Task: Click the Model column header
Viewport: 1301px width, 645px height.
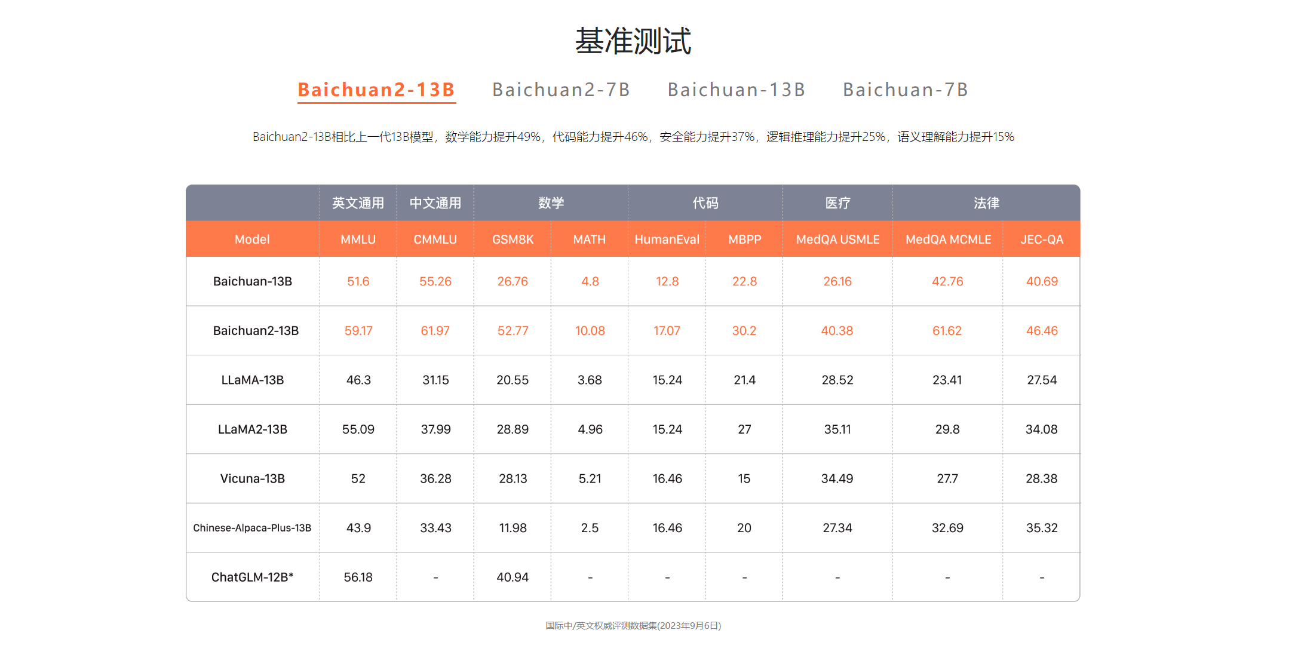Action: [252, 239]
